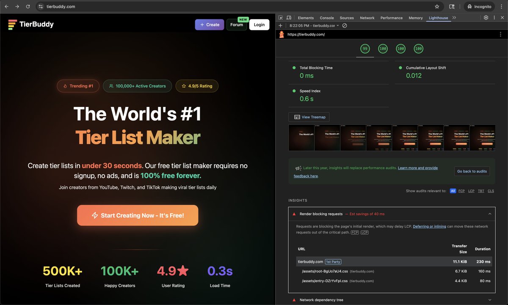Click Go back to audits button

point(472,171)
